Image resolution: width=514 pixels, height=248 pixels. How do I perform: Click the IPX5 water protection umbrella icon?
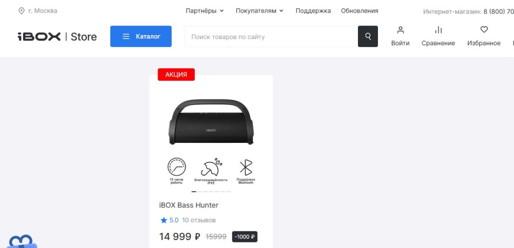coord(211,167)
